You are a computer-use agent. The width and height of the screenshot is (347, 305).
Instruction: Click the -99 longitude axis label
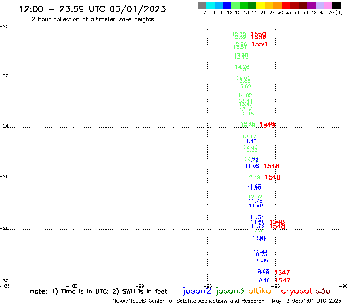pyautogui.click(x=140, y=286)
